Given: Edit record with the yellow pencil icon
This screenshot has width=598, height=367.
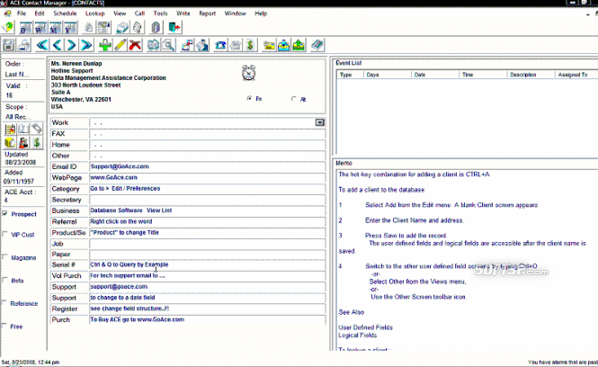Looking at the screenshot, I should pyautogui.click(x=120, y=45).
